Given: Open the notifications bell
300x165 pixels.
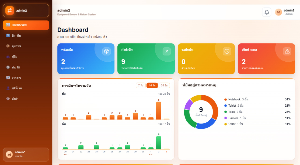Looking at the screenshot, I should click(267, 12).
